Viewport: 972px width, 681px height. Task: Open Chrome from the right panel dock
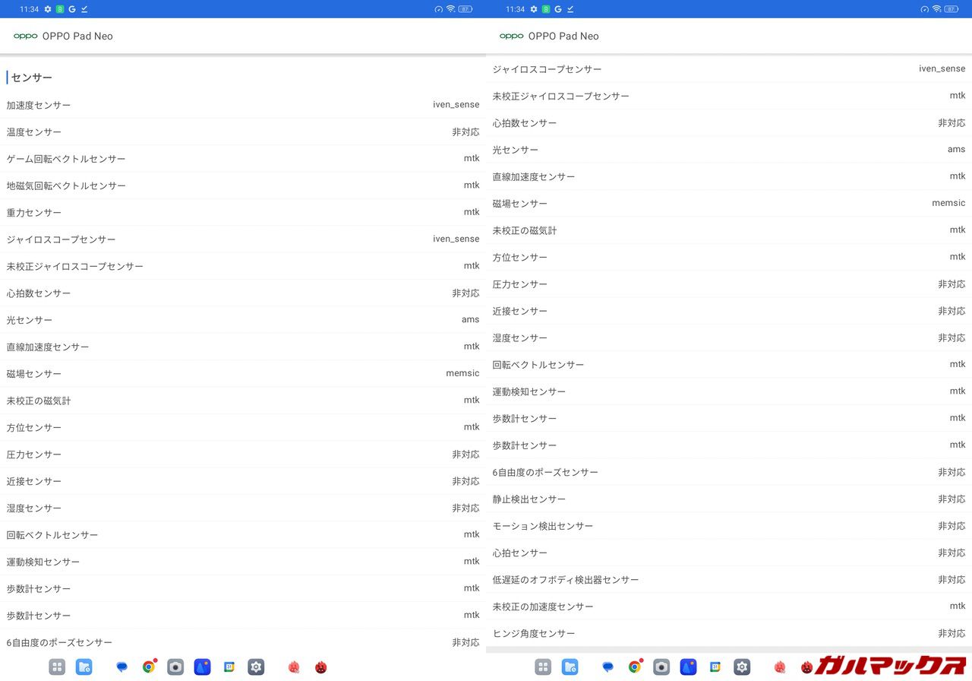[x=635, y=667]
